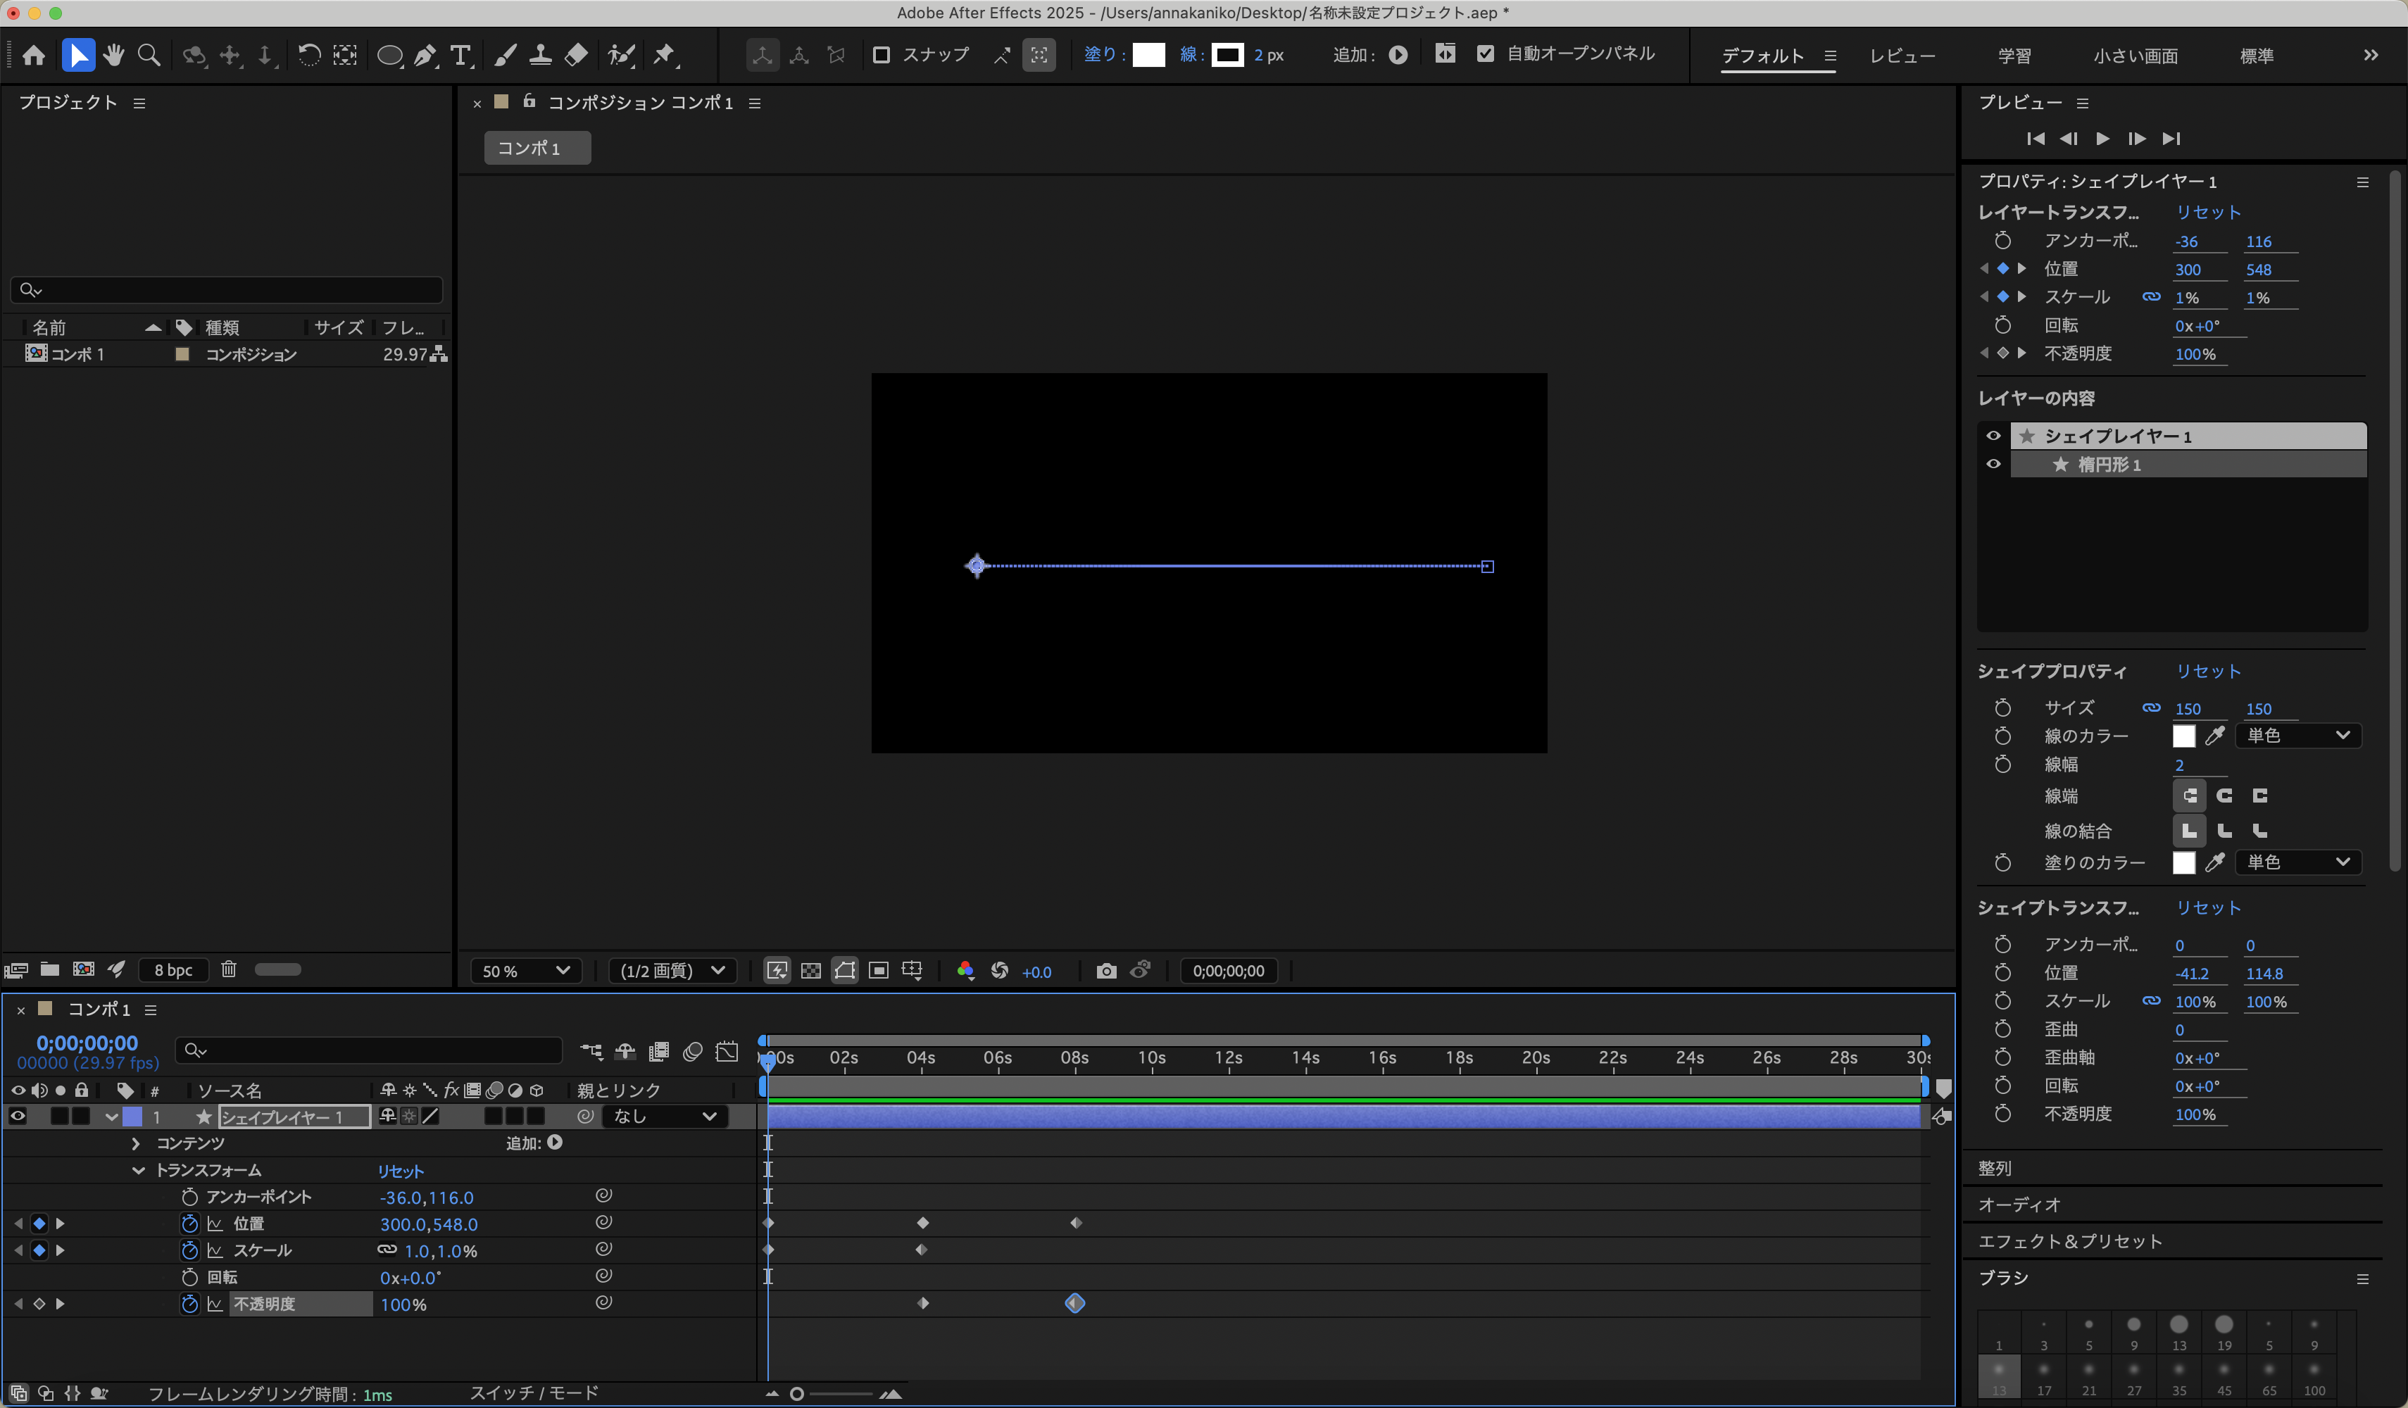Open 線のカラー 単色 dropdown
Screen dimensions: 2408x1408
click(2297, 736)
